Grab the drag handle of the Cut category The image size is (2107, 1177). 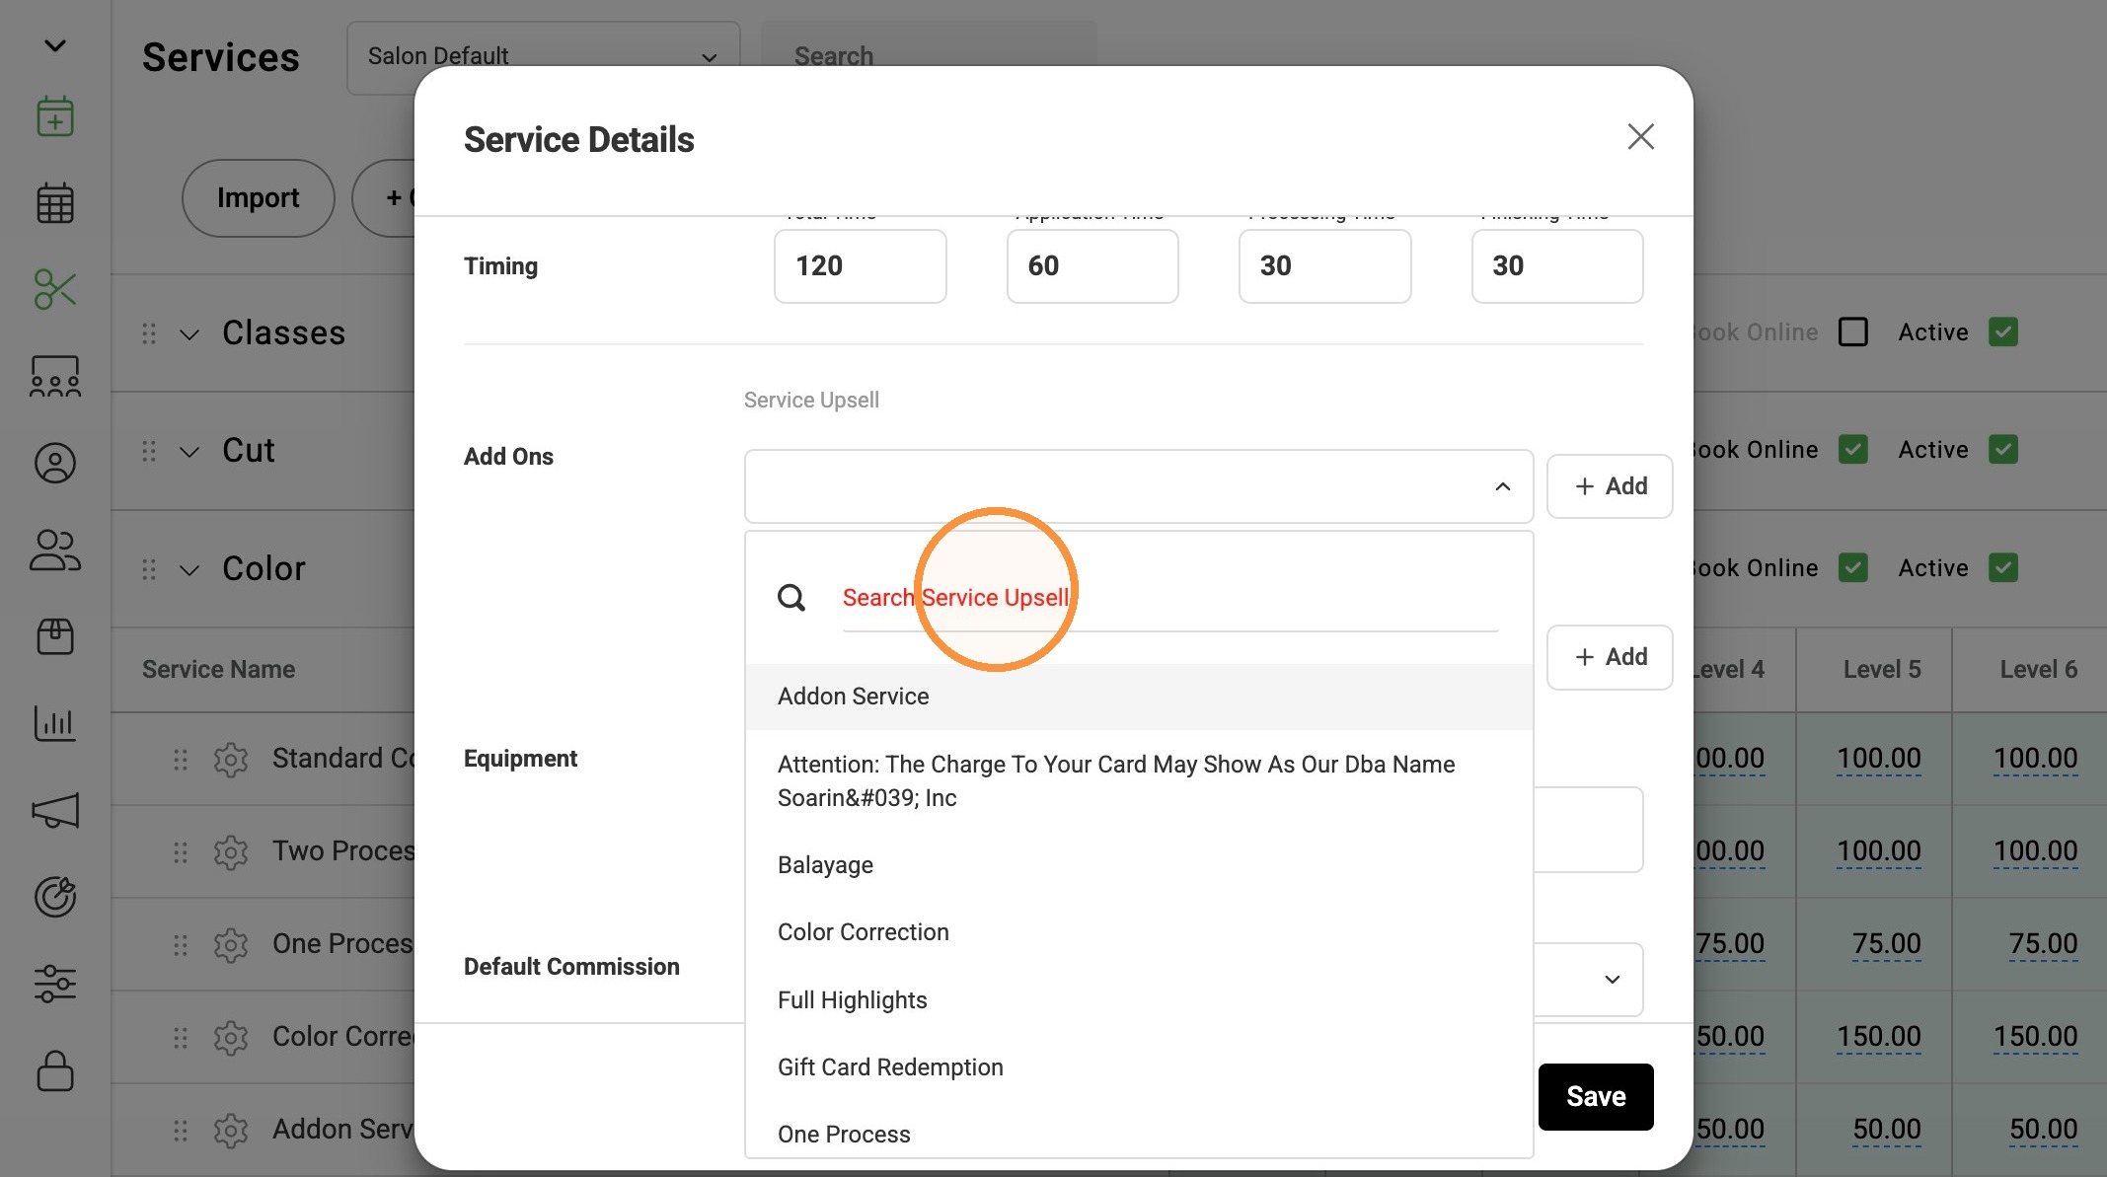click(149, 451)
